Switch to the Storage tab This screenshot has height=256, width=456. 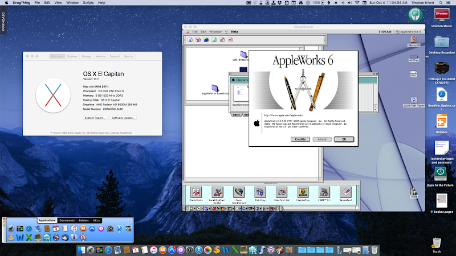pyautogui.click(x=87, y=57)
